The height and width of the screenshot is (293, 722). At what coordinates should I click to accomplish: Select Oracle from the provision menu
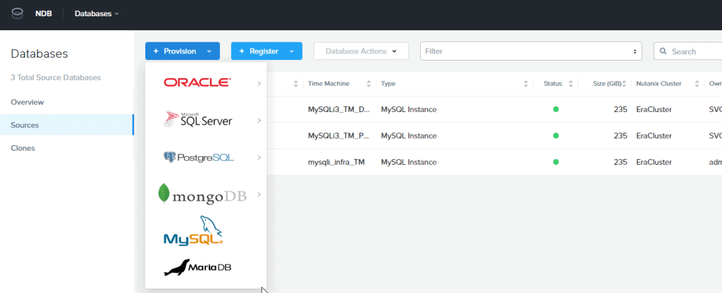click(x=197, y=82)
